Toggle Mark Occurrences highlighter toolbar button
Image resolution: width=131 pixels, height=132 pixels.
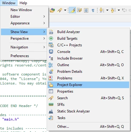point(72,10)
